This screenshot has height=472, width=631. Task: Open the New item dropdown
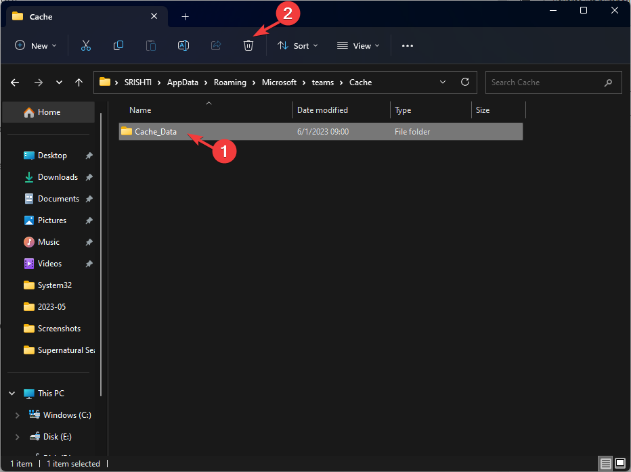[x=35, y=46]
